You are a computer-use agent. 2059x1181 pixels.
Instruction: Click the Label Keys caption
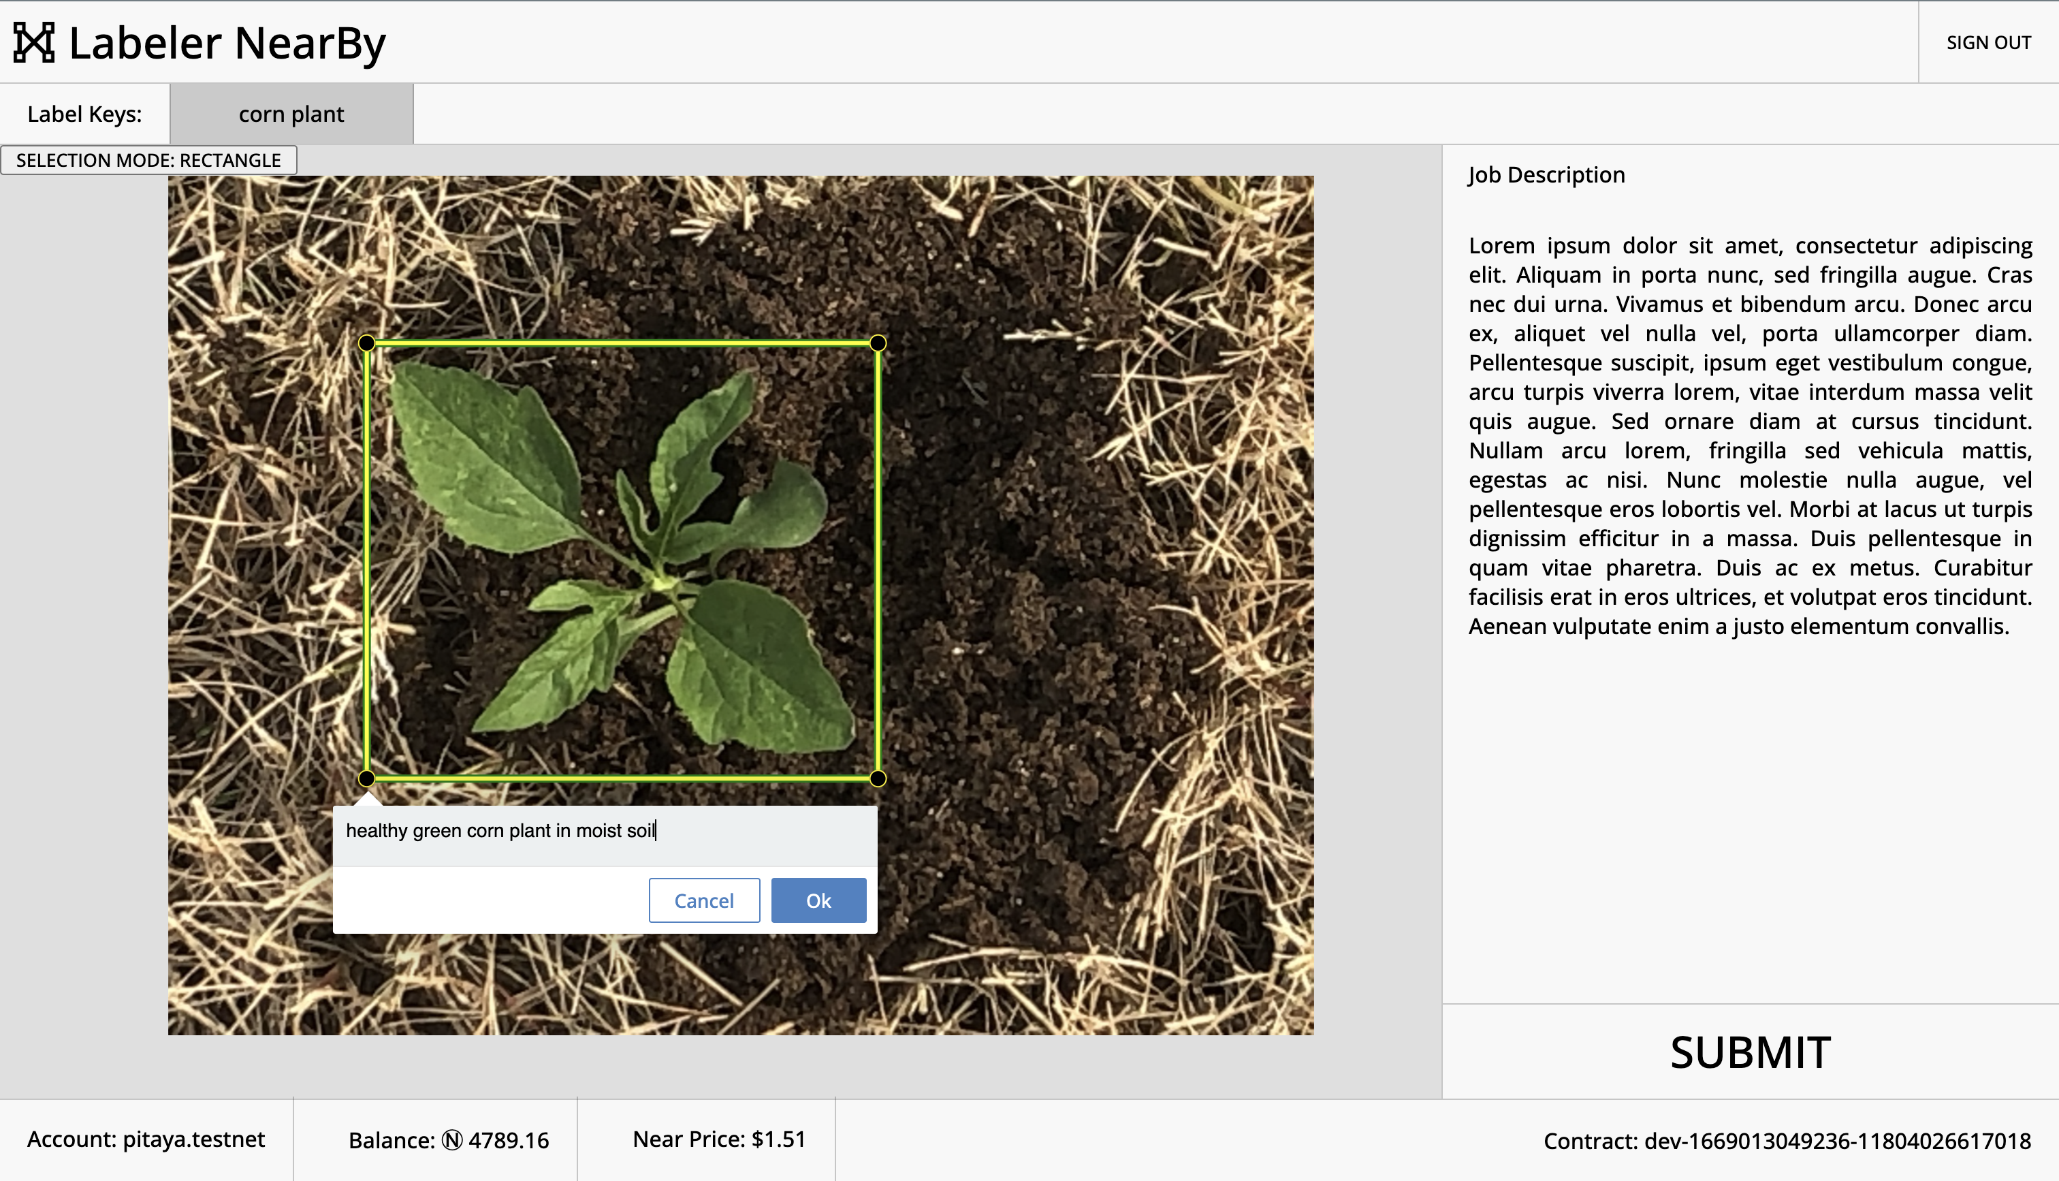pyautogui.click(x=84, y=114)
